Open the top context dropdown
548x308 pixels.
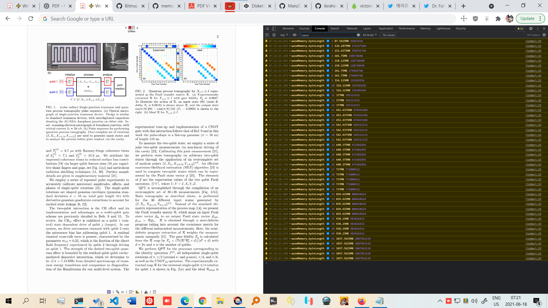click(x=284, y=35)
